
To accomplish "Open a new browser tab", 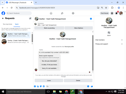I will (x=36, y=3).
